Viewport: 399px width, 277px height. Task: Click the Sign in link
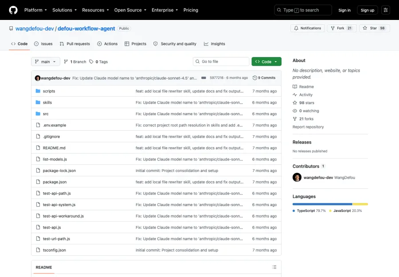[344, 10]
